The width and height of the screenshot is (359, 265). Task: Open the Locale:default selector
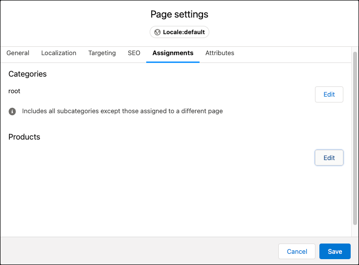click(x=179, y=32)
